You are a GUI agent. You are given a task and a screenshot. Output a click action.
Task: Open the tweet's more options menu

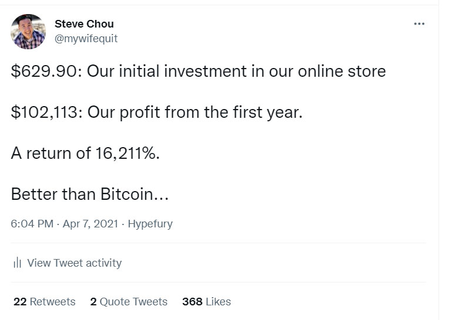pyautogui.click(x=418, y=24)
